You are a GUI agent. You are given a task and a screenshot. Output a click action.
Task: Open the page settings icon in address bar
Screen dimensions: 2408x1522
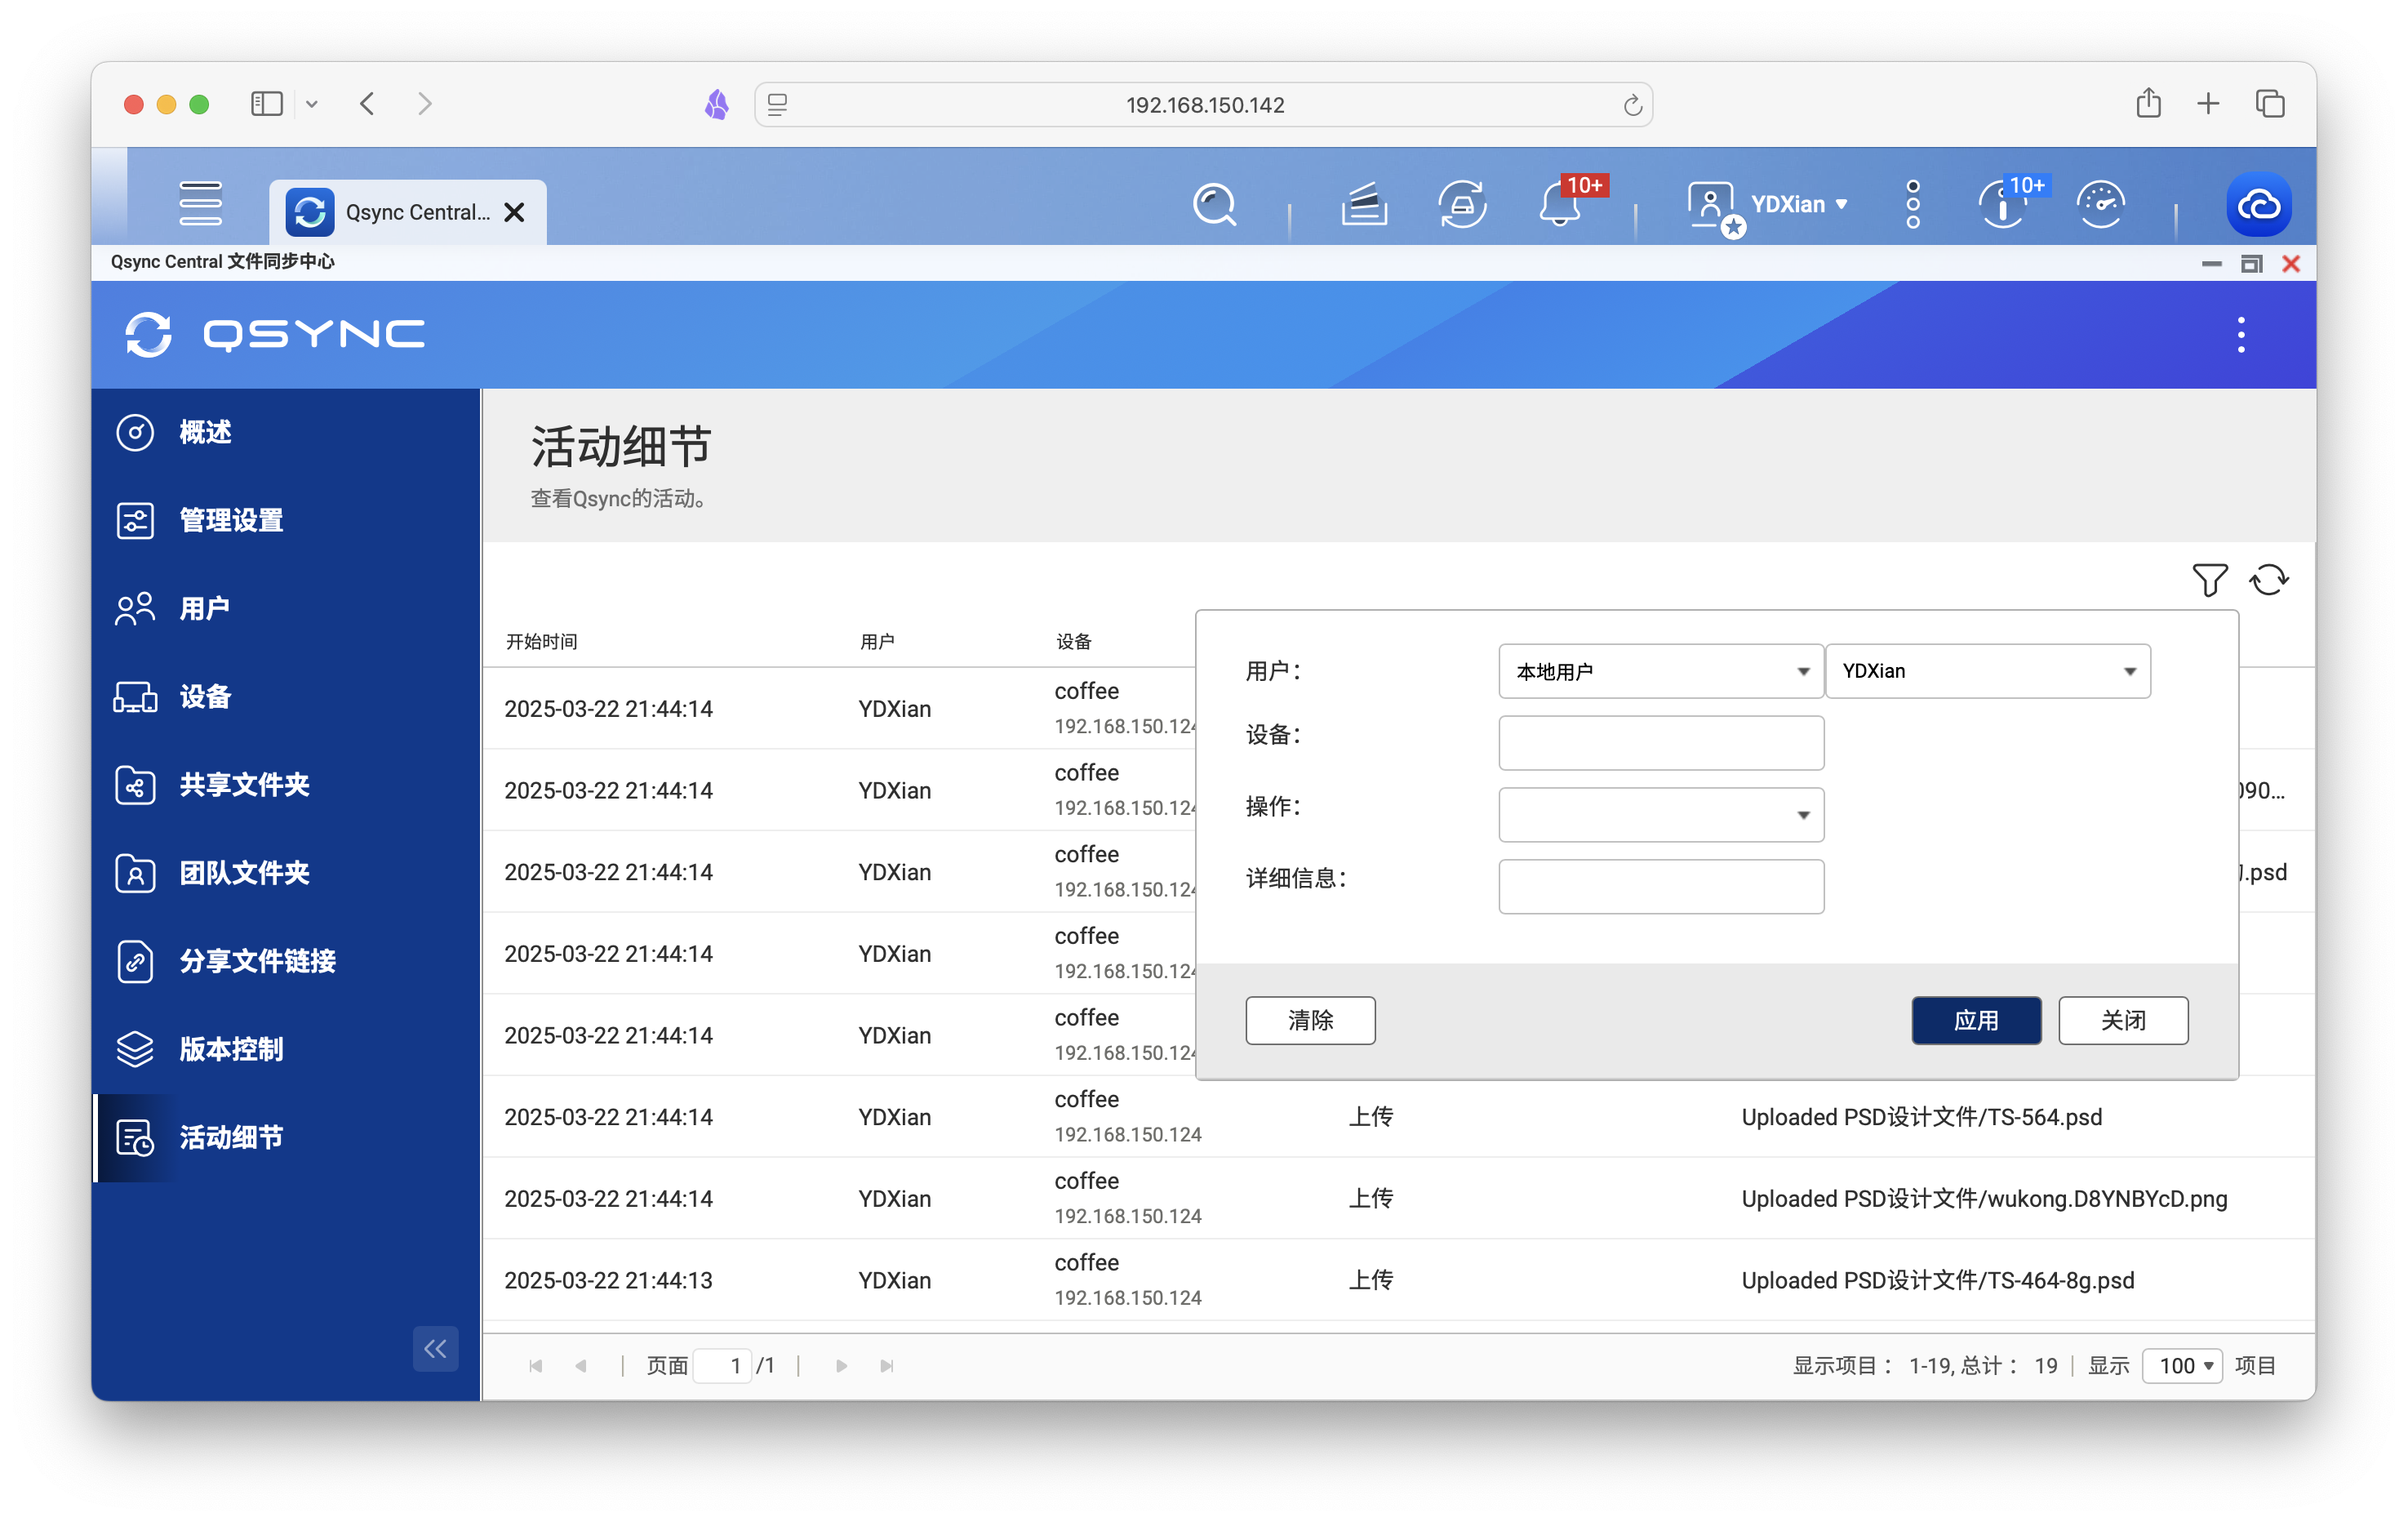777,104
